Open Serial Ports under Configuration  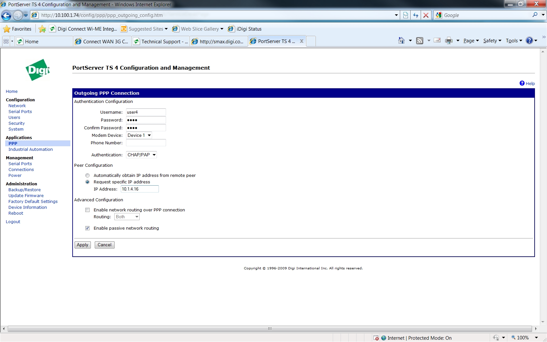click(20, 112)
